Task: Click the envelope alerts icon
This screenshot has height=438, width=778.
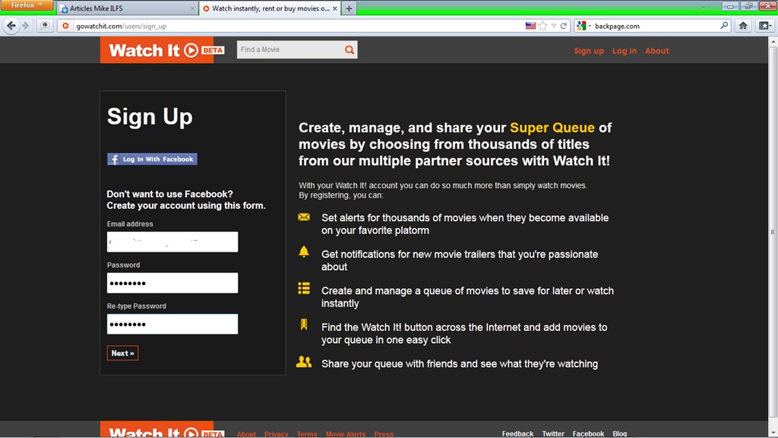Action: click(x=304, y=217)
